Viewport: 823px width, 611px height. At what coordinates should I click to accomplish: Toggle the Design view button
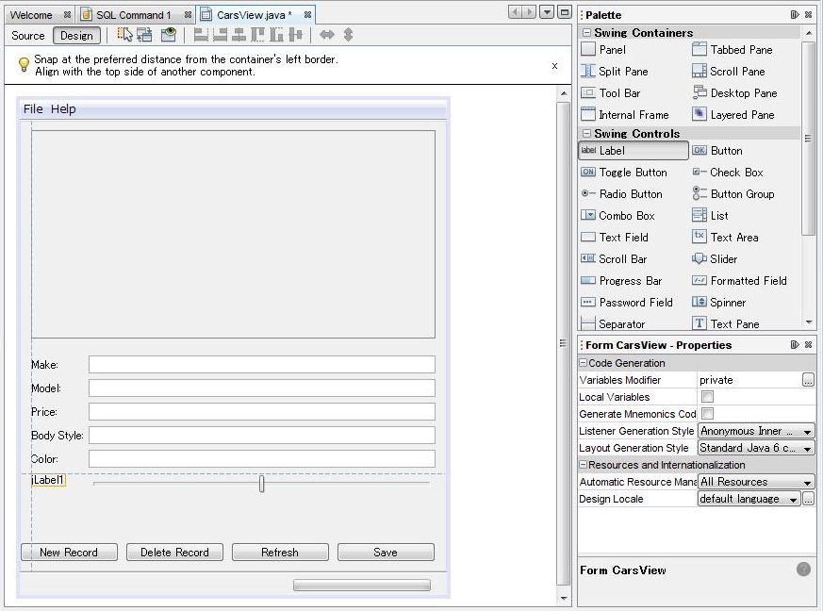point(76,36)
